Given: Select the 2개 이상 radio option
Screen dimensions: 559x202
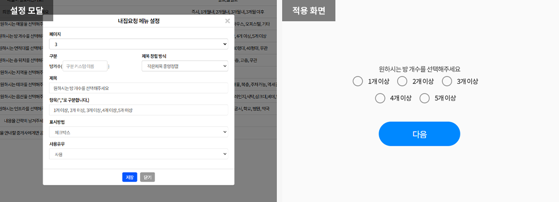Looking at the screenshot, I should 402,81.
